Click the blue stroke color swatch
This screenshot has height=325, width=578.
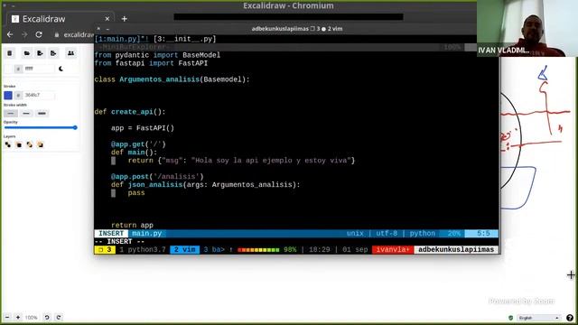pos(8,96)
